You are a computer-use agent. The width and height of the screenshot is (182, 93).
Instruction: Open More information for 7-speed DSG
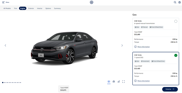144,81
